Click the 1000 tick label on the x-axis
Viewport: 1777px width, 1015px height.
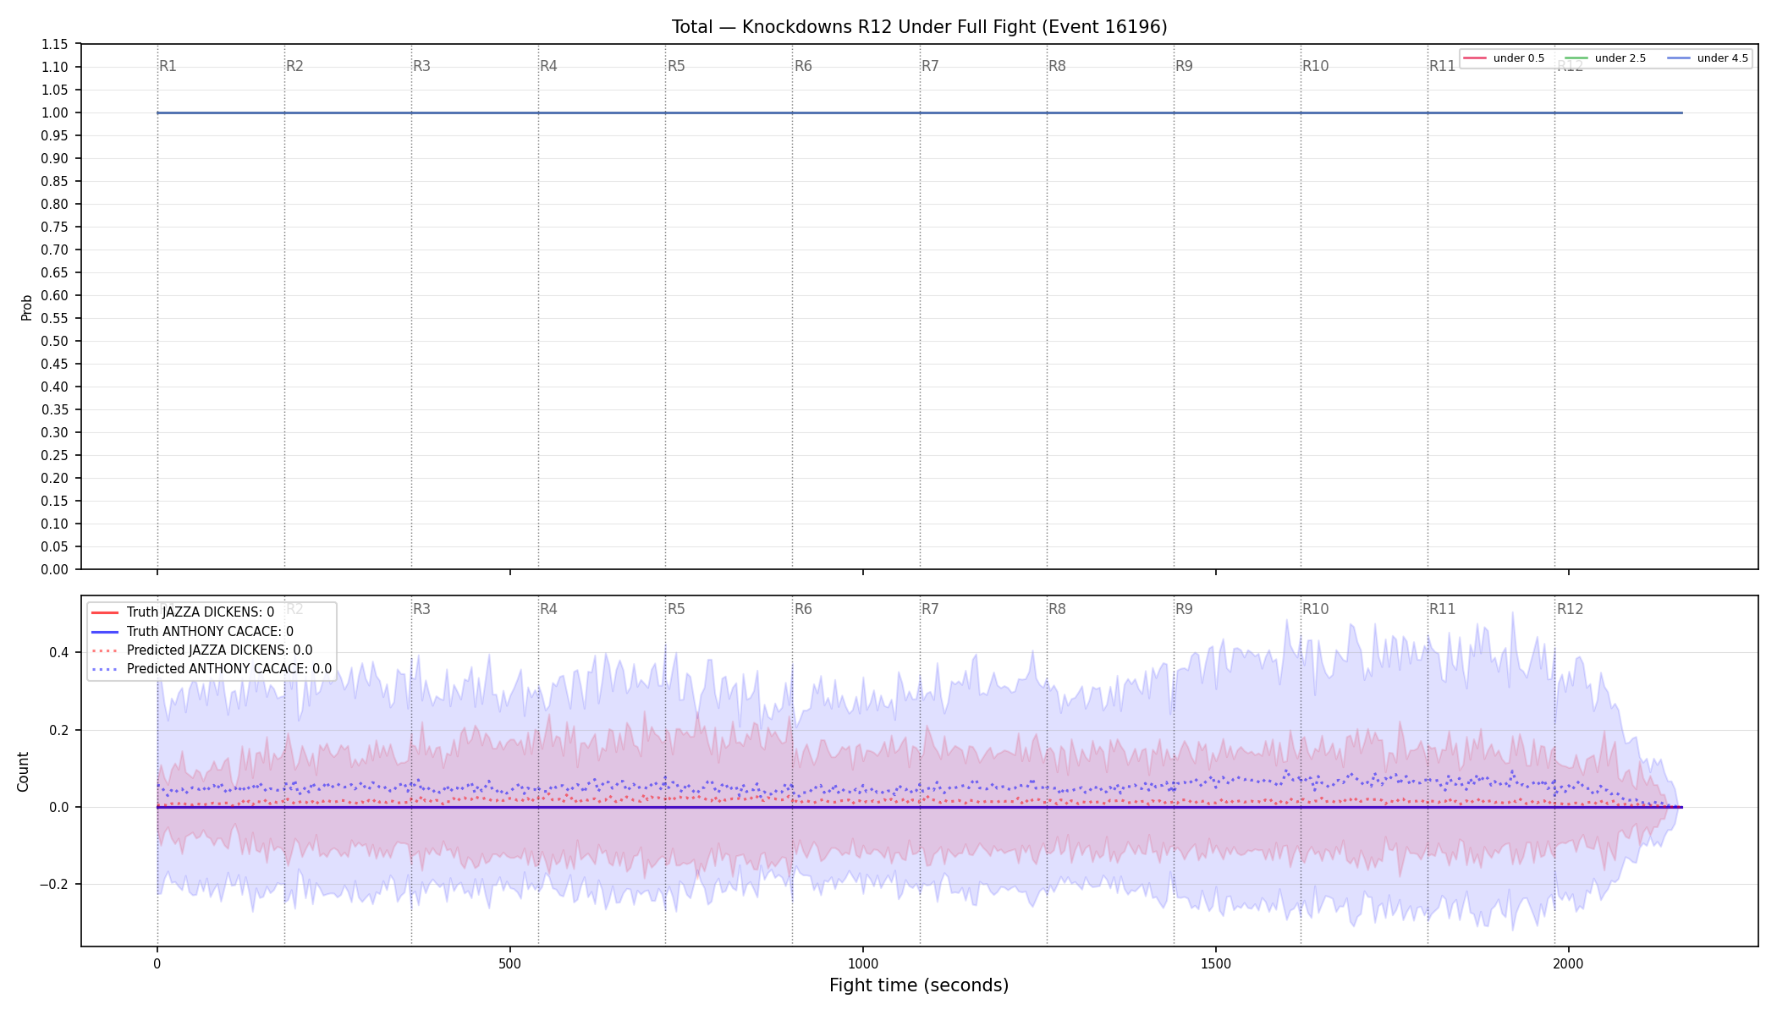[863, 963]
